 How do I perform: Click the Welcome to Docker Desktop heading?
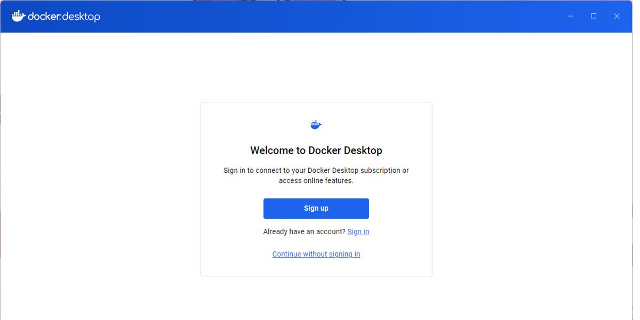pyautogui.click(x=316, y=150)
